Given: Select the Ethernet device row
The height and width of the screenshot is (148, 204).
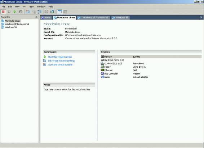Looking at the screenshot, I should click(151, 70).
